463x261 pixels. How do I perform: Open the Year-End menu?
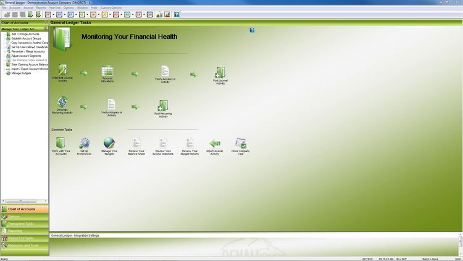coord(55,7)
